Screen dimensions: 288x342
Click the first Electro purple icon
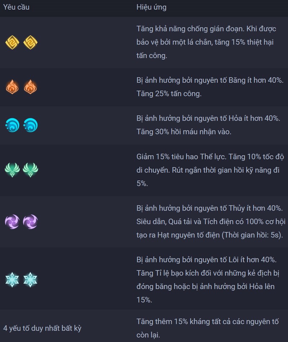tap(12, 222)
